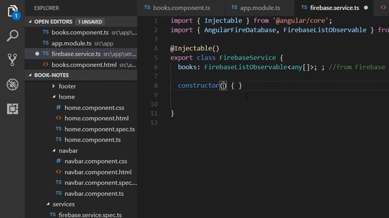389x218 pixels.
Task: Click the FirebaseListObservable<any[]> type on line 6
Action: coord(258,67)
